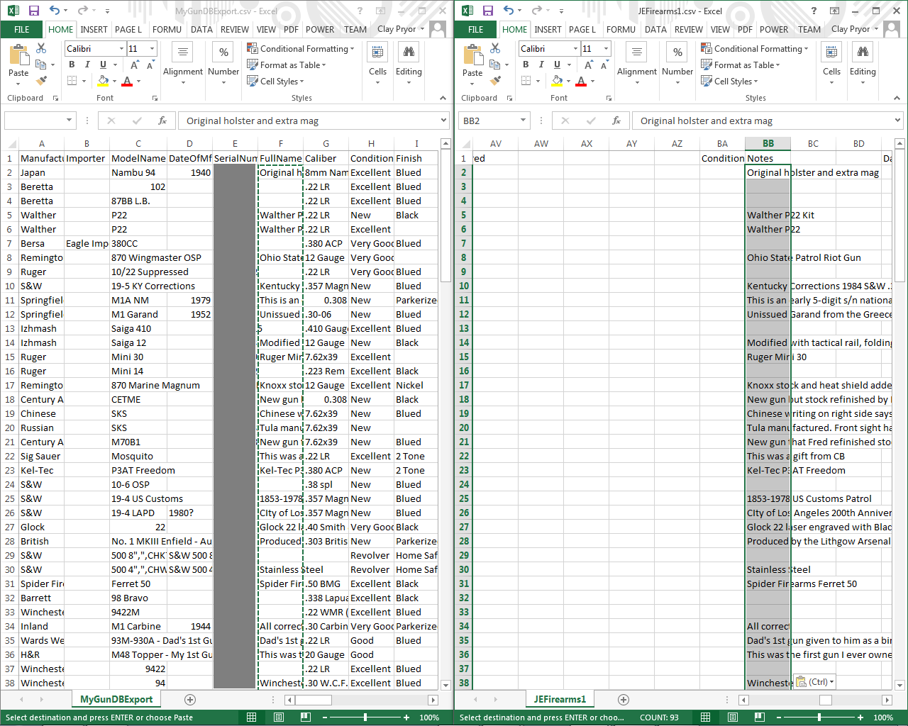Viewport: 908px width, 726px height.
Task: Open the DATA tab in JEFirearms1 window
Action: click(x=655, y=29)
